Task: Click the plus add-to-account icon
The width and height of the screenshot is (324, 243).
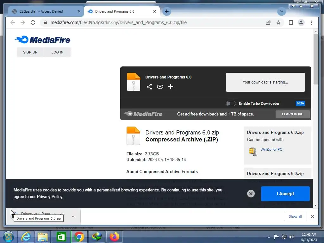Action: pos(171,87)
